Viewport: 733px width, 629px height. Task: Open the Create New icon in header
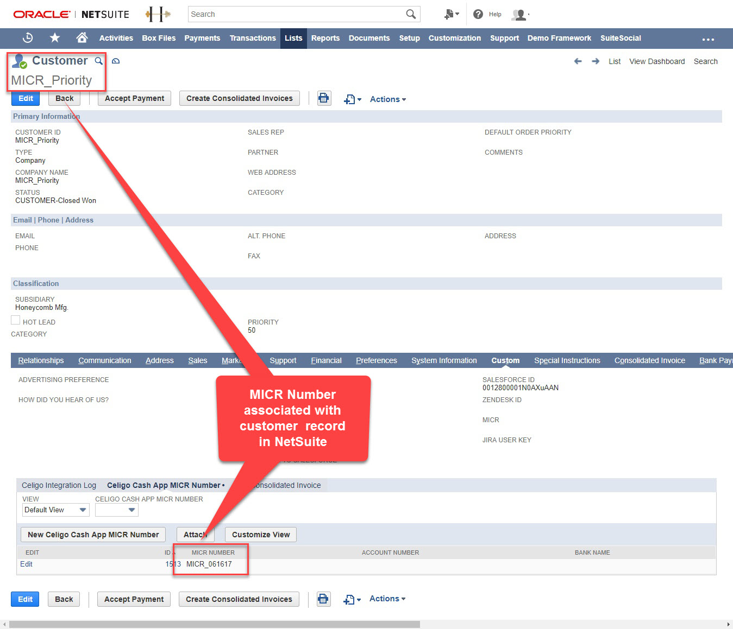tap(451, 14)
